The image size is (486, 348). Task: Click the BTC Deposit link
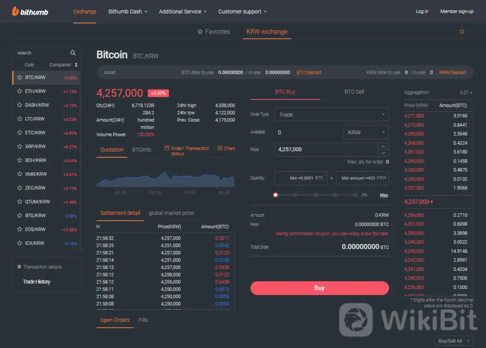[309, 72]
